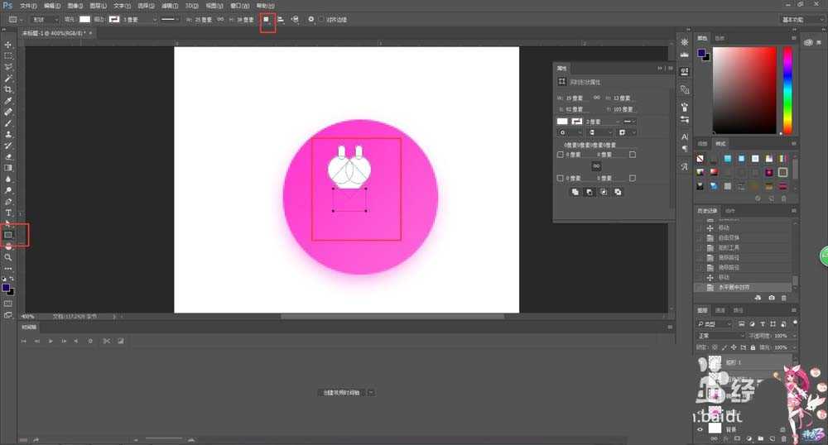Select the Zoom tool
Screen dimensions: 828x445
(x=9, y=257)
